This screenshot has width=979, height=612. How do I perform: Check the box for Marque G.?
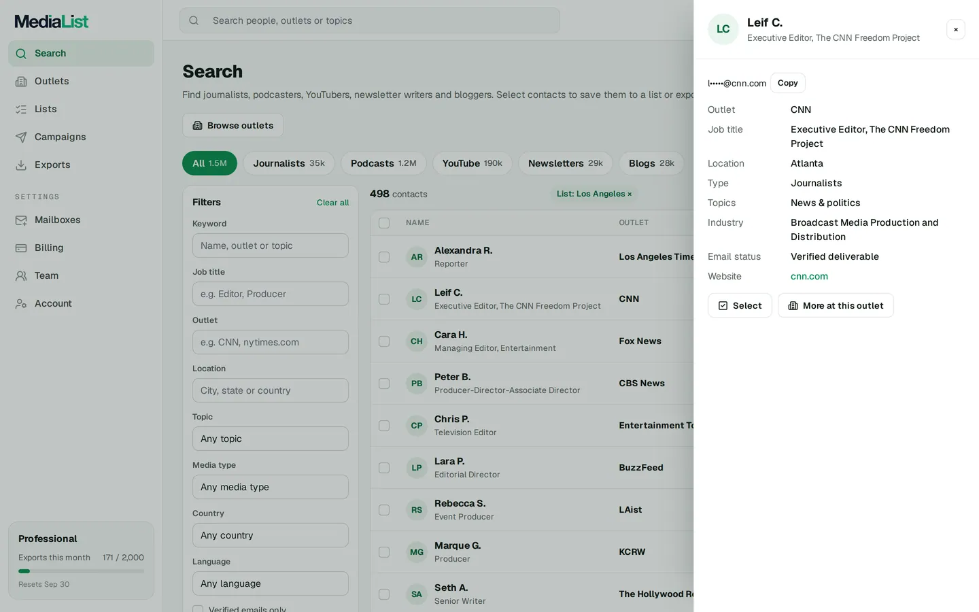[384, 552]
